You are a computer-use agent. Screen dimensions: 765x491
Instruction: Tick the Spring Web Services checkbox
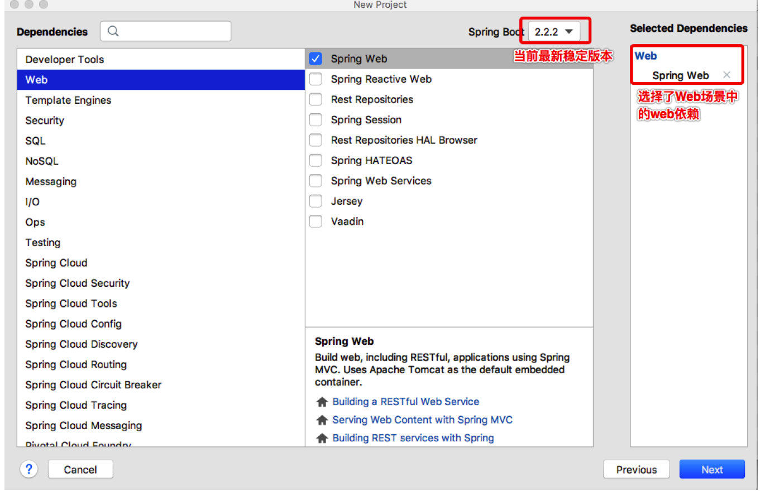tap(315, 181)
